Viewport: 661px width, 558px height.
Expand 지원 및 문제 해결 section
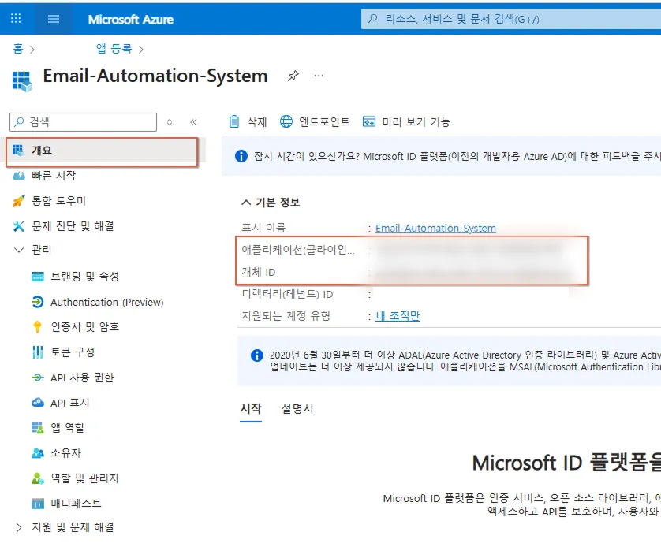click(x=19, y=527)
